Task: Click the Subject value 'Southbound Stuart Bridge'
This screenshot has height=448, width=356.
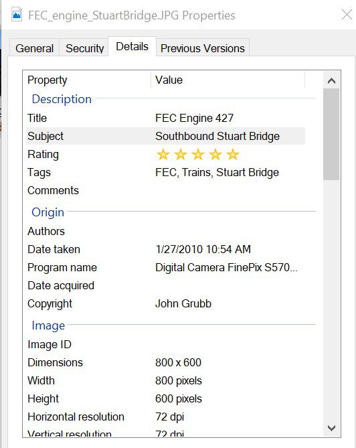Action: [x=217, y=136]
